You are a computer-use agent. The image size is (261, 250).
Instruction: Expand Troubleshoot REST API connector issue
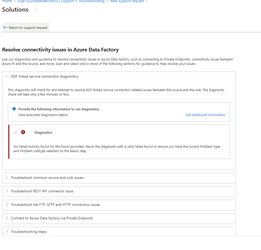119,191
